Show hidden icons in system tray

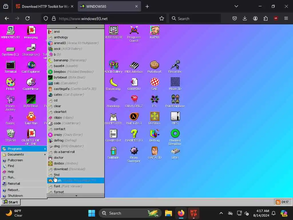pyautogui.click(x=221, y=213)
